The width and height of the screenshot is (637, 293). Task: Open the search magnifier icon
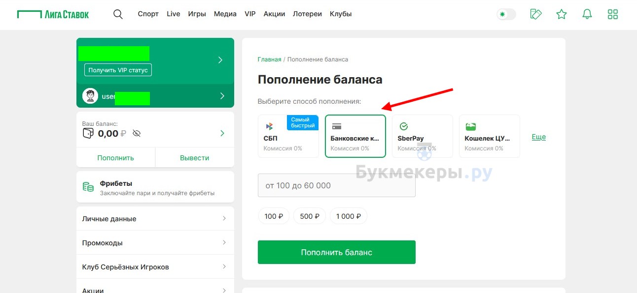tap(118, 14)
